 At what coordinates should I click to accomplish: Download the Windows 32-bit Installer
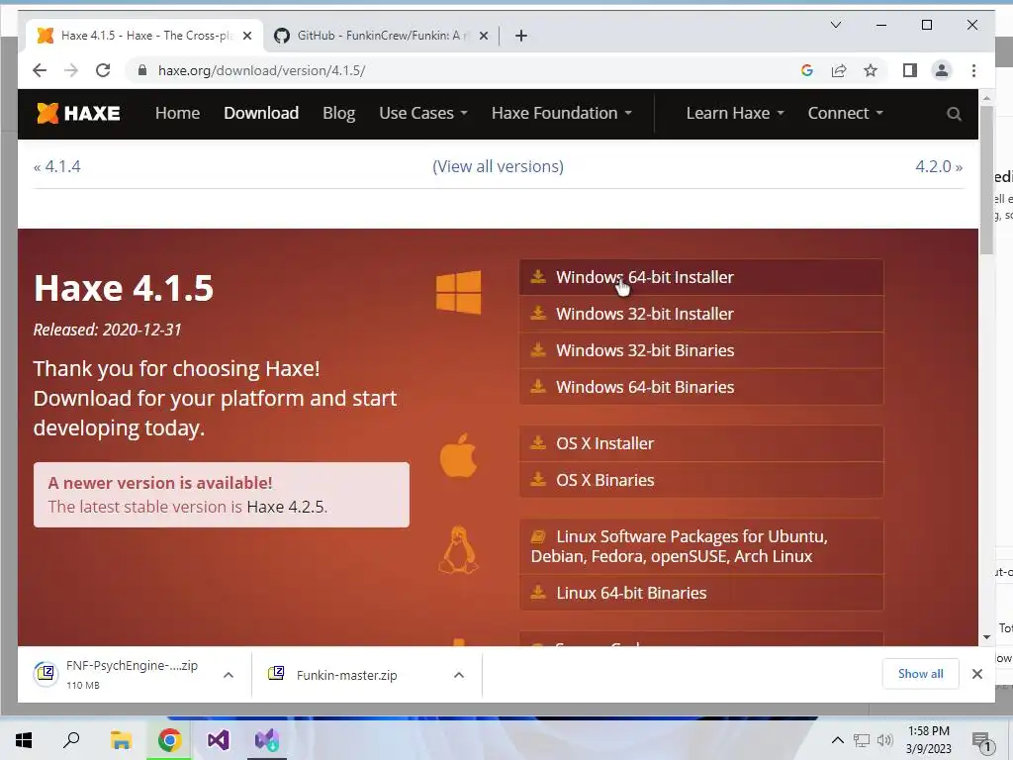(701, 314)
